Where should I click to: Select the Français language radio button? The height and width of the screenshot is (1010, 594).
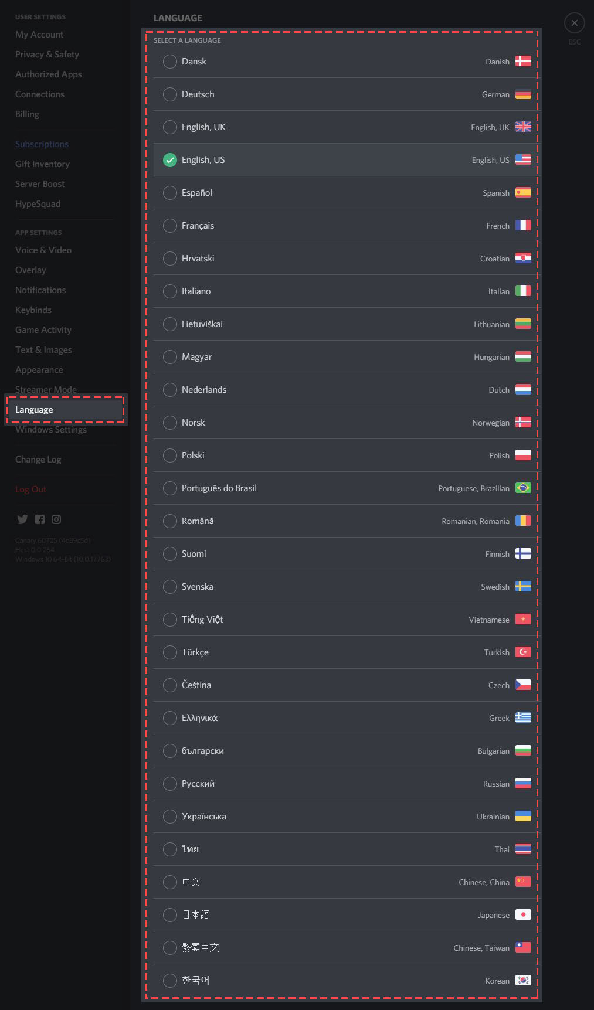(170, 226)
